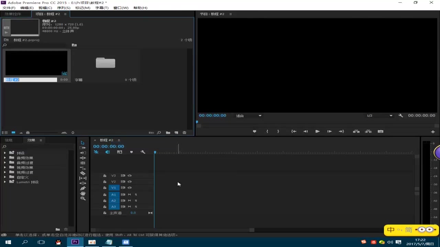The height and width of the screenshot is (247, 440).
Task: Open playback resolution dropdown 1/2
Action: 379,116
